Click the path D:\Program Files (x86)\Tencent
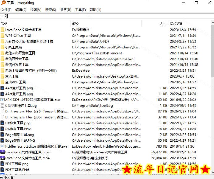 point(97,53)
